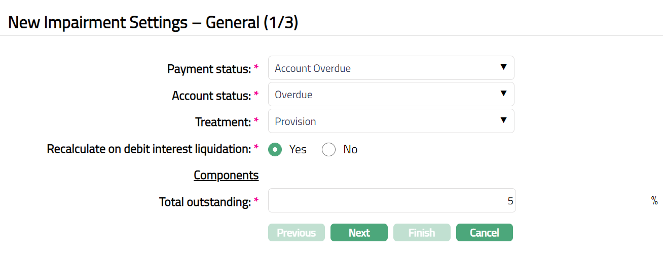Focus the Total outstanding input field
This screenshot has height=258, width=663.
391,201
